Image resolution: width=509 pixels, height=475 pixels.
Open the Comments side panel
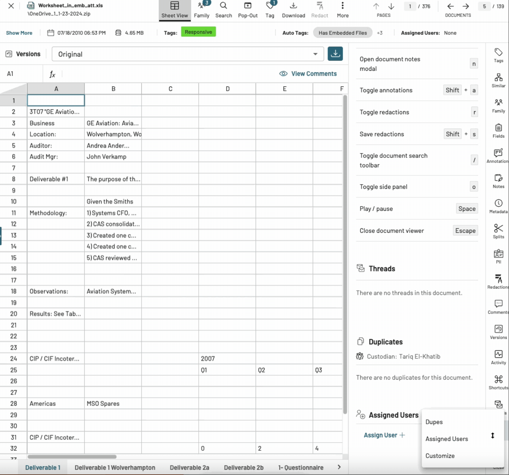(x=498, y=307)
